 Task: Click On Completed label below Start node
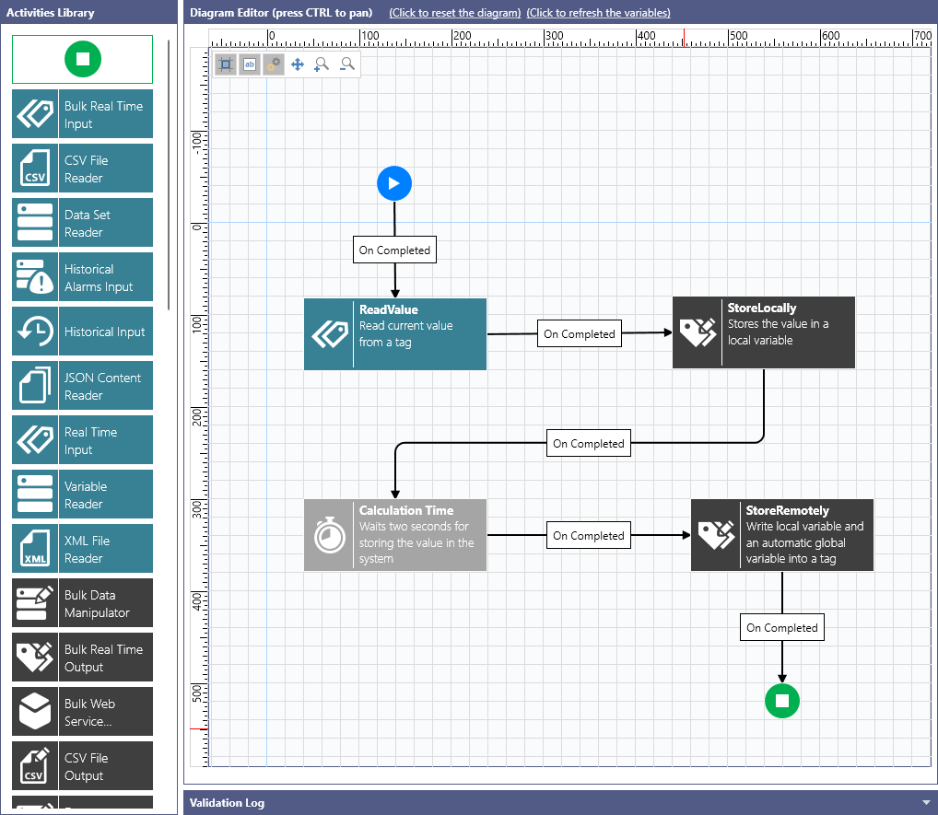pyautogui.click(x=394, y=250)
